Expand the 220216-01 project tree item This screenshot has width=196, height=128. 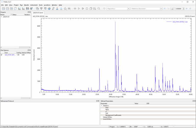tap(1, 17)
